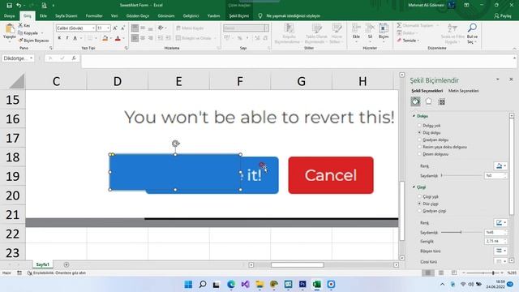This screenshot has width=519, height=292.
Task: Open the task pane options arrow
Action: (497, 79)
